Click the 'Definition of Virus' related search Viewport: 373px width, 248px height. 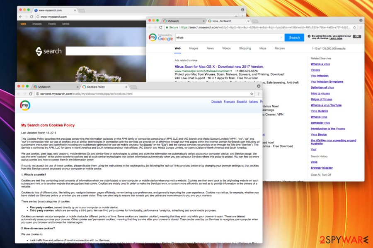coord(322,88)
